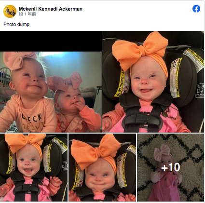Open Mckenli Kennadi Ackerman profile link

tap(51, 9)
